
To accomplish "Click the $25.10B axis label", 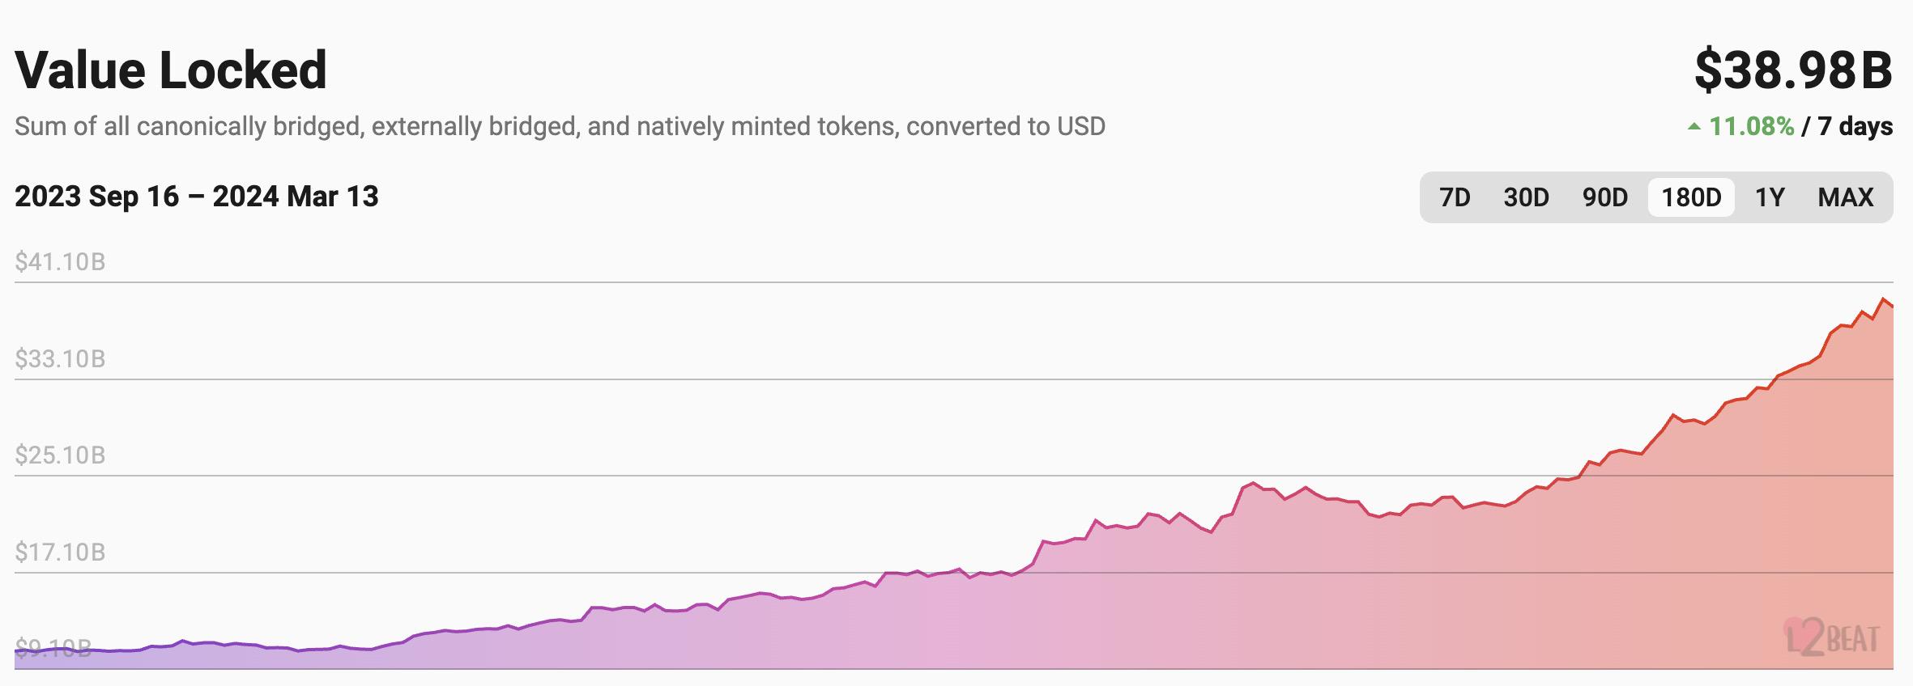I will (60, 455).
